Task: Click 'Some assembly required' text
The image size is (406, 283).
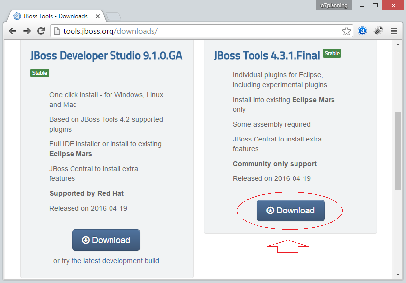Action: [272, 124]
